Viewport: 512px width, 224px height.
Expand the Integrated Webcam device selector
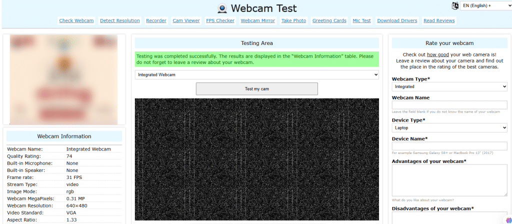[x=256, y=74]
